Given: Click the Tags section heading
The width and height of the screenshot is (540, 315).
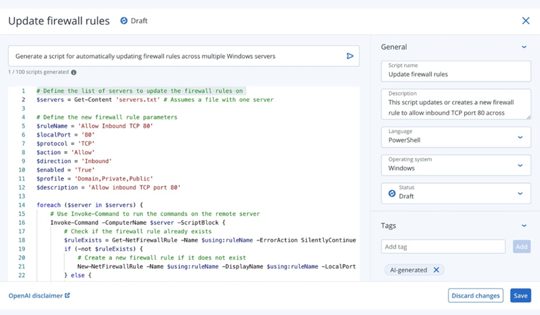Looking at the screenshot, I should tap(388, 226).
